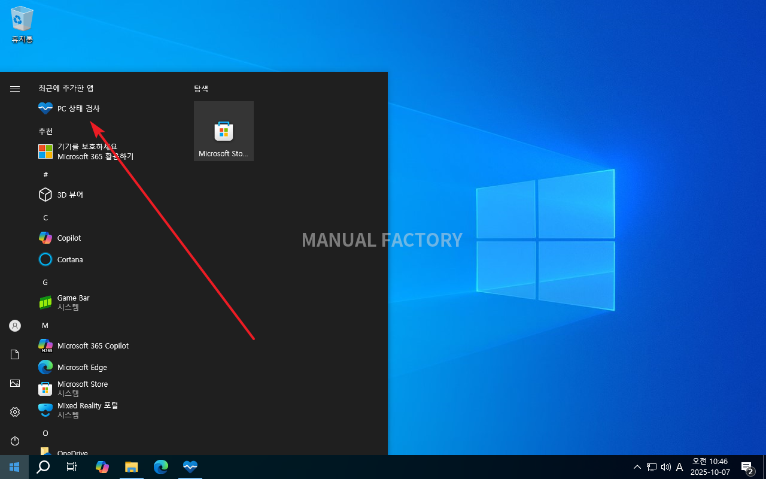
Task: Show hidden system tray icons chevron
Action: [x=637, y=467]
